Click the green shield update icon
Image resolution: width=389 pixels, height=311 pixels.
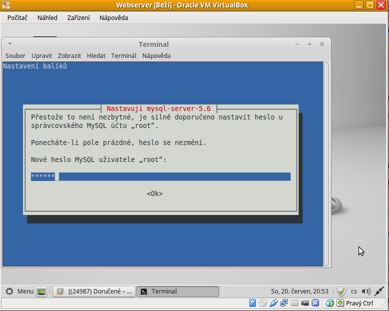[x=342, y=291]
